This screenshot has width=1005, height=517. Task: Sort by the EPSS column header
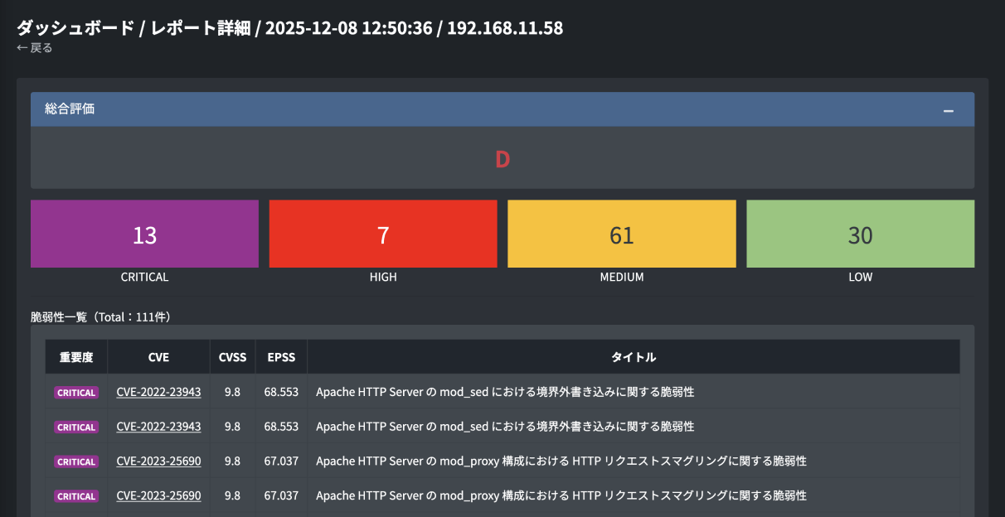(281, 357)
